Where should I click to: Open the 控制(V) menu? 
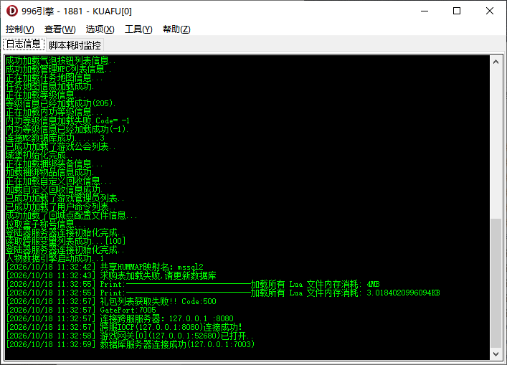(20, 29)
